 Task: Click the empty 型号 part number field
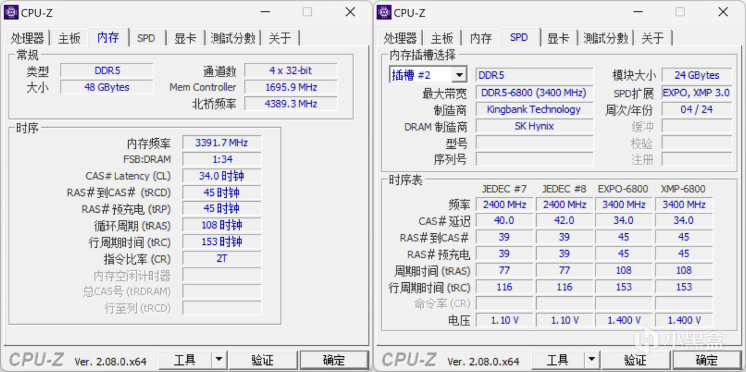point(534,143)
